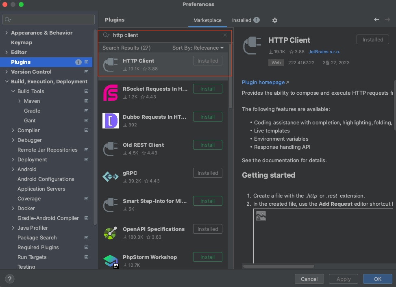The height and width of the screenshot is (287, 396).
Task: Click the settings tree vertical scrollbar
Action: (x=95, y=127)
